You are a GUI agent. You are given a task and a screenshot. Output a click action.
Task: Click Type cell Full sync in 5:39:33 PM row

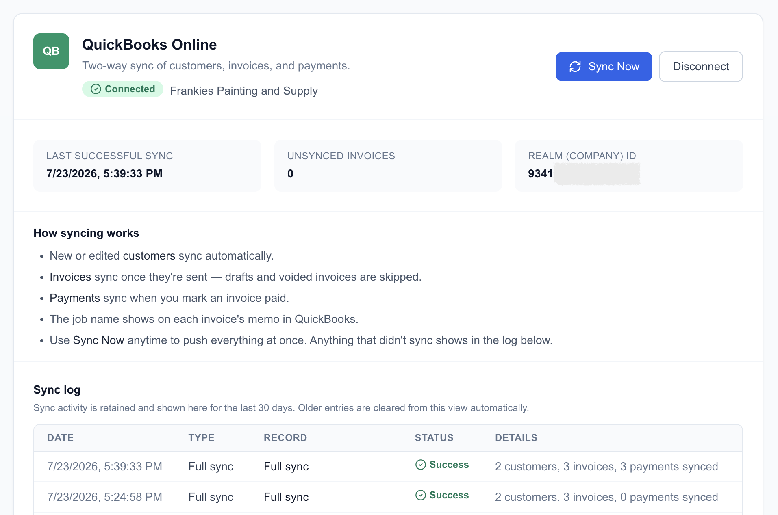[211, 467]
